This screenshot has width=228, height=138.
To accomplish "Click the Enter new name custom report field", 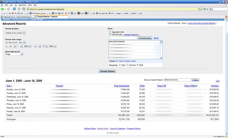I will pos(178,80).
